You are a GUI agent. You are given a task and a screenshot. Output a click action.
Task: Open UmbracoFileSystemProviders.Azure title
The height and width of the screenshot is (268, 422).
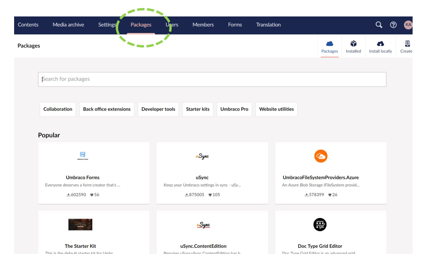point(320,178)
